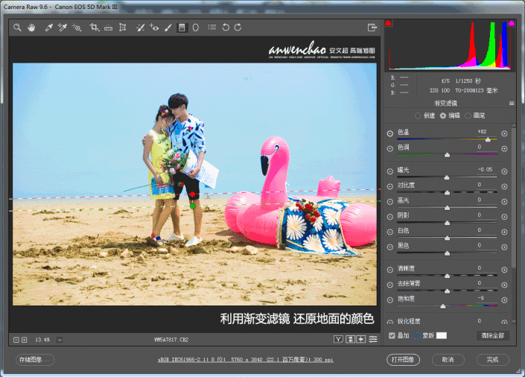The height and width of the screenshot is (377, 525).
Task: Select the 新建 radio button
Action: 418,115
